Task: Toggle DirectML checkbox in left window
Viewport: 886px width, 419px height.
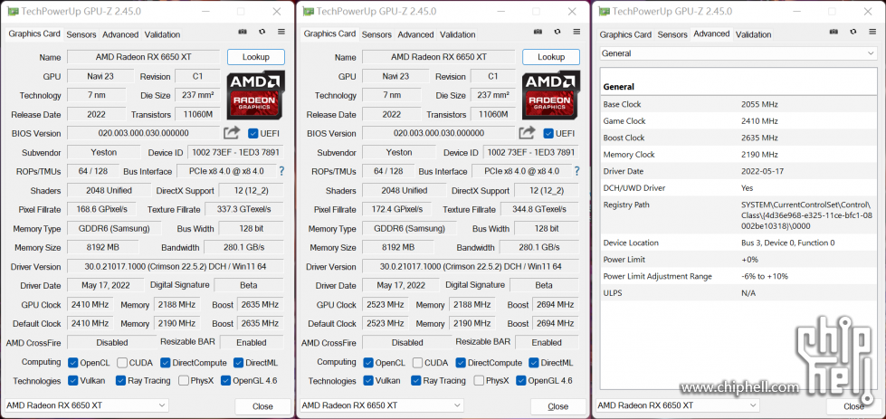Action: point(238,363)
